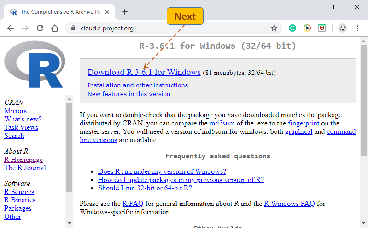Image resolution: width=368 pixels, height=228 pixels.
Task: Bookmark this page with the star
Action: pos(274,28)
